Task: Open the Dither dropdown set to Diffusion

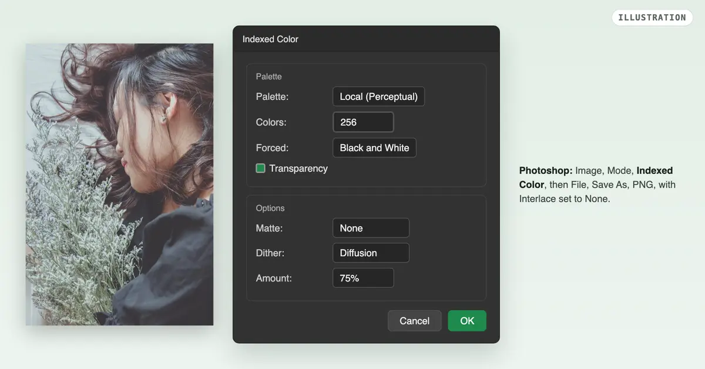Action: [x=371, y=253]
